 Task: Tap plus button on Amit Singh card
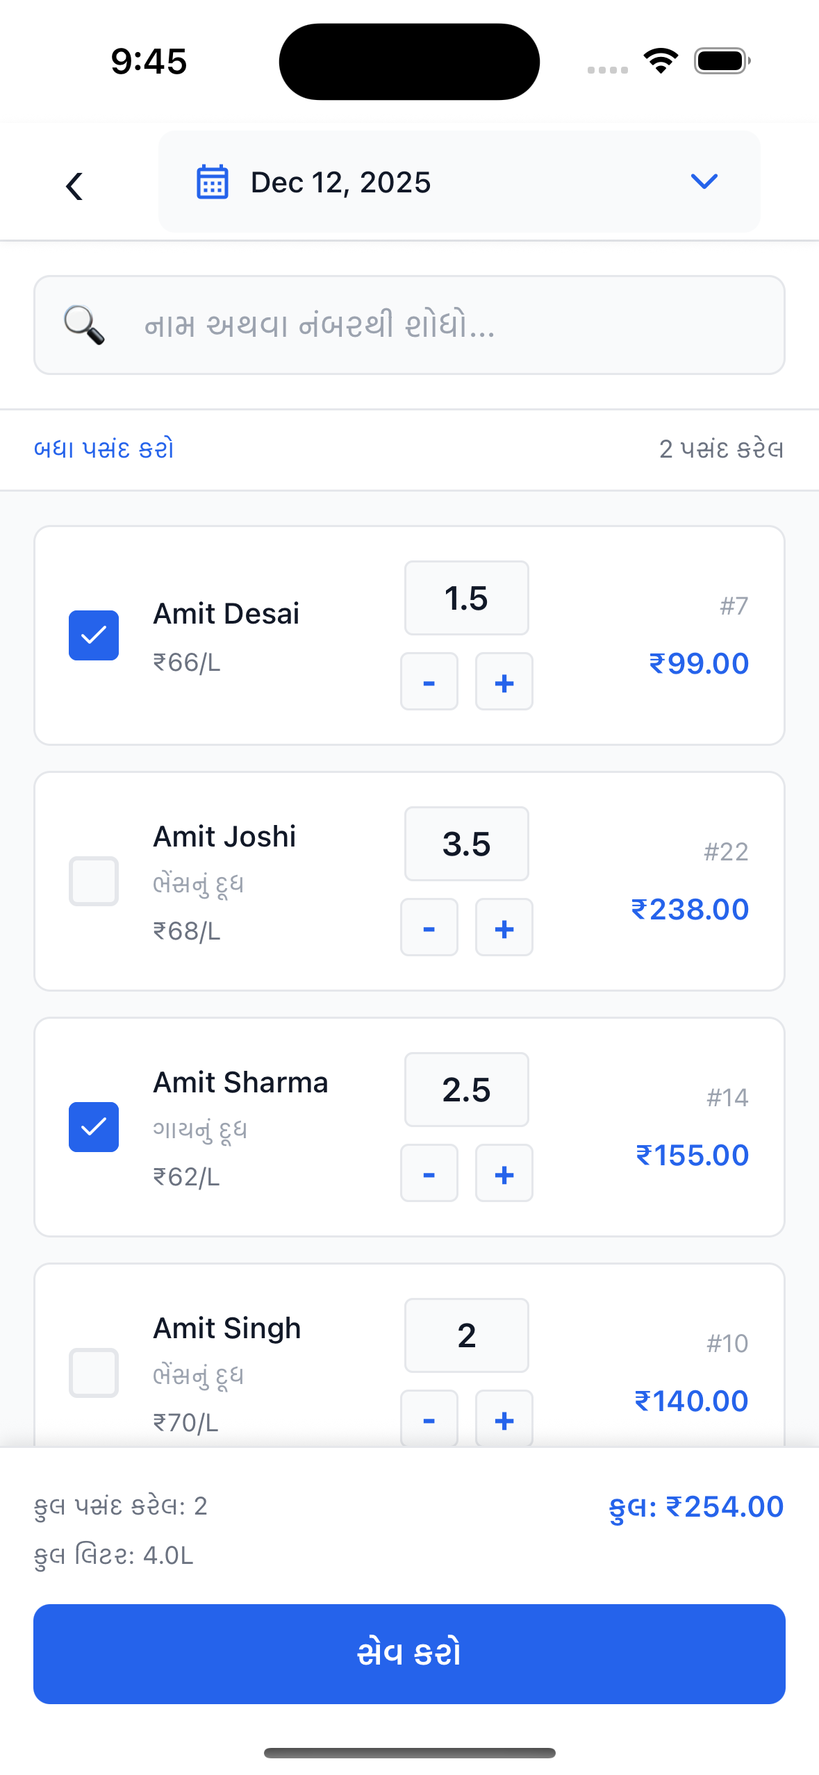[x=504, y=1418]
